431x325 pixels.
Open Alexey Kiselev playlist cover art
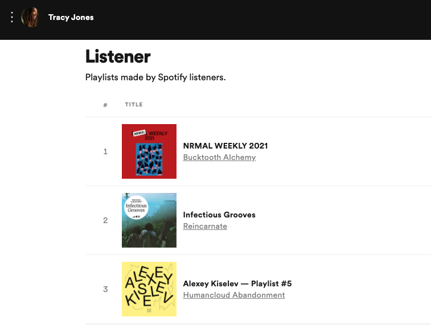149,289
